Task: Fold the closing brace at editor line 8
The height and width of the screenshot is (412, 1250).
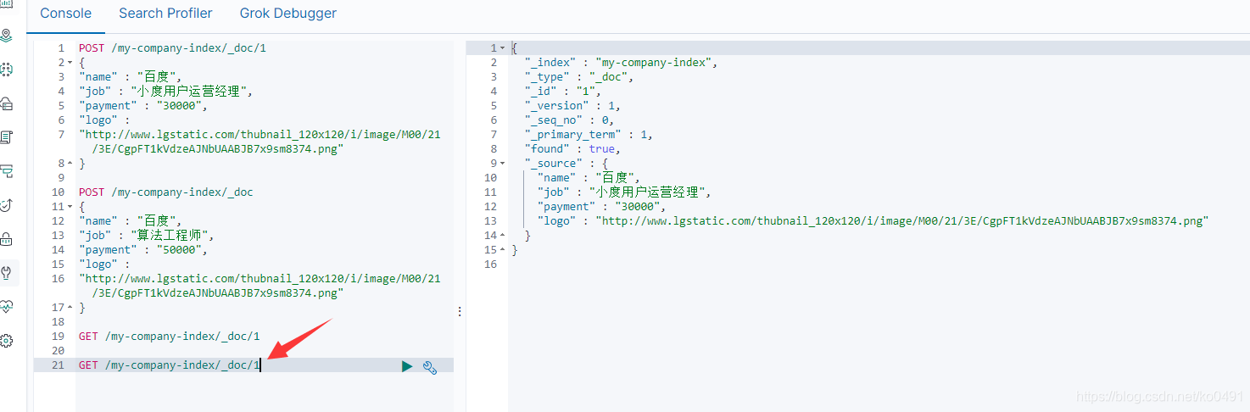Action: click(70, 163)
